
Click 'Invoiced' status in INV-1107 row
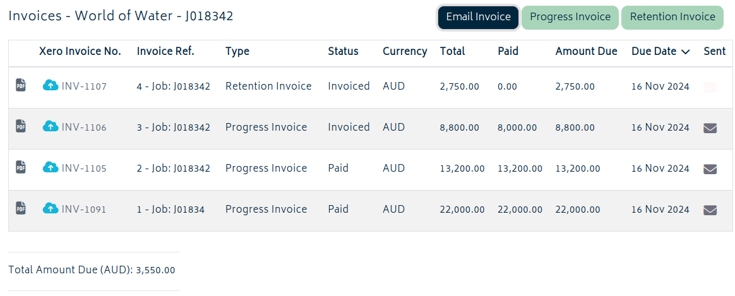349,86
